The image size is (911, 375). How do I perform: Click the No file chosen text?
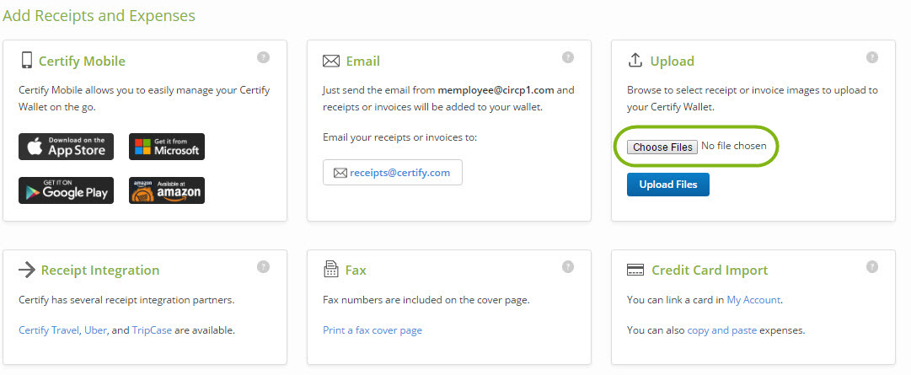(x=734, y=146)
